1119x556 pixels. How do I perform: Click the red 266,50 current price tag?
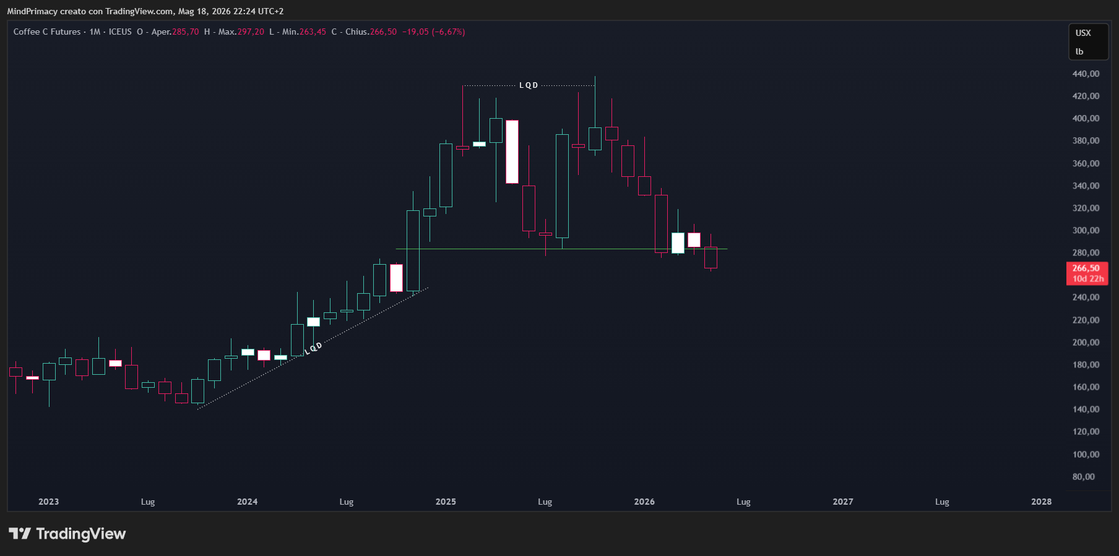click(x=1086, y=268)
